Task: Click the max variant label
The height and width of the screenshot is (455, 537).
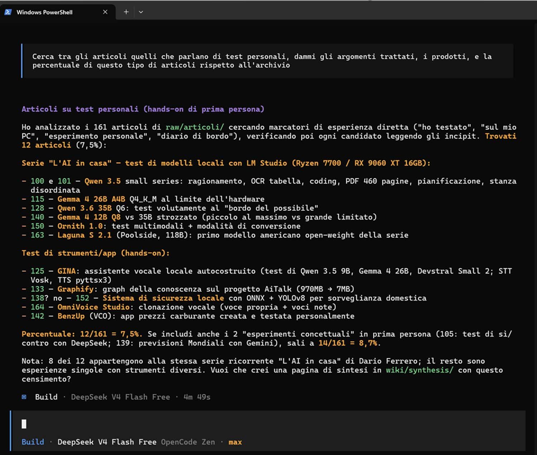Action: 235,442
